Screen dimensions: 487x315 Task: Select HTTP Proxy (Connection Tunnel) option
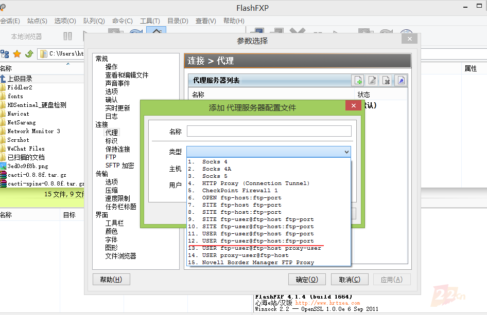(269, 183)
